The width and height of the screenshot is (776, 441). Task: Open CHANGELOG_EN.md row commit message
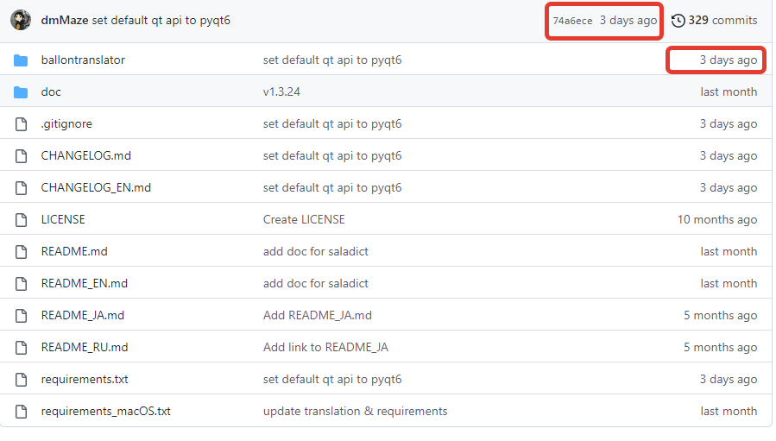(332, 188)
